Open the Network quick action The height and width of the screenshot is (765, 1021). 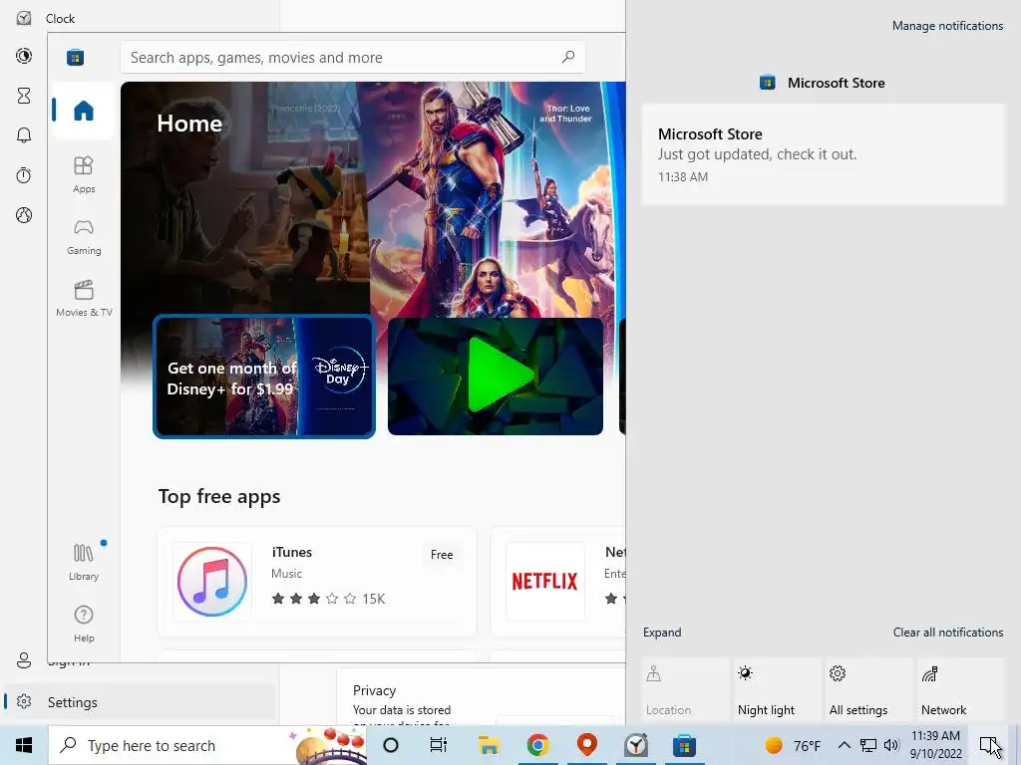tap(961, 690)
